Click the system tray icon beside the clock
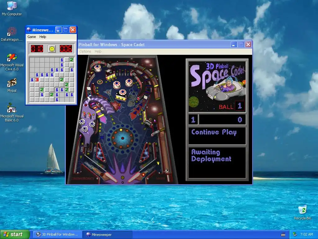Image resolution: width=318 pixels, height=239 pixels. coord(295,234)
